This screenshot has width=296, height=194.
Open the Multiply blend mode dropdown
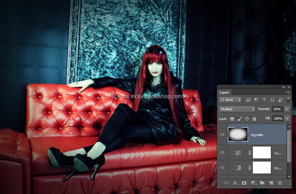tap(237, 109)
